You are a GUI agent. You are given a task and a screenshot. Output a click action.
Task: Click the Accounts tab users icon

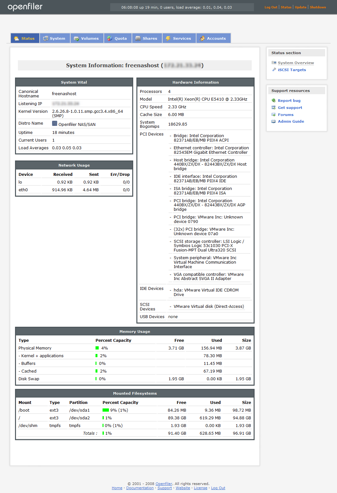click(x=202, y=38)
